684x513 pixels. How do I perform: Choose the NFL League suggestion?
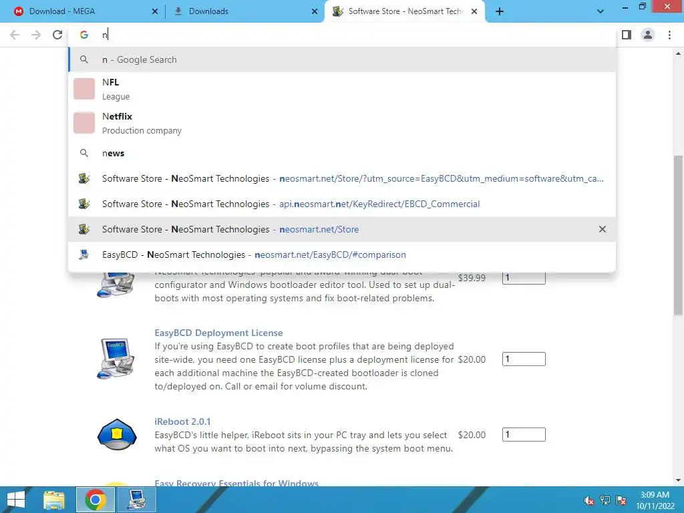(342, 89)
